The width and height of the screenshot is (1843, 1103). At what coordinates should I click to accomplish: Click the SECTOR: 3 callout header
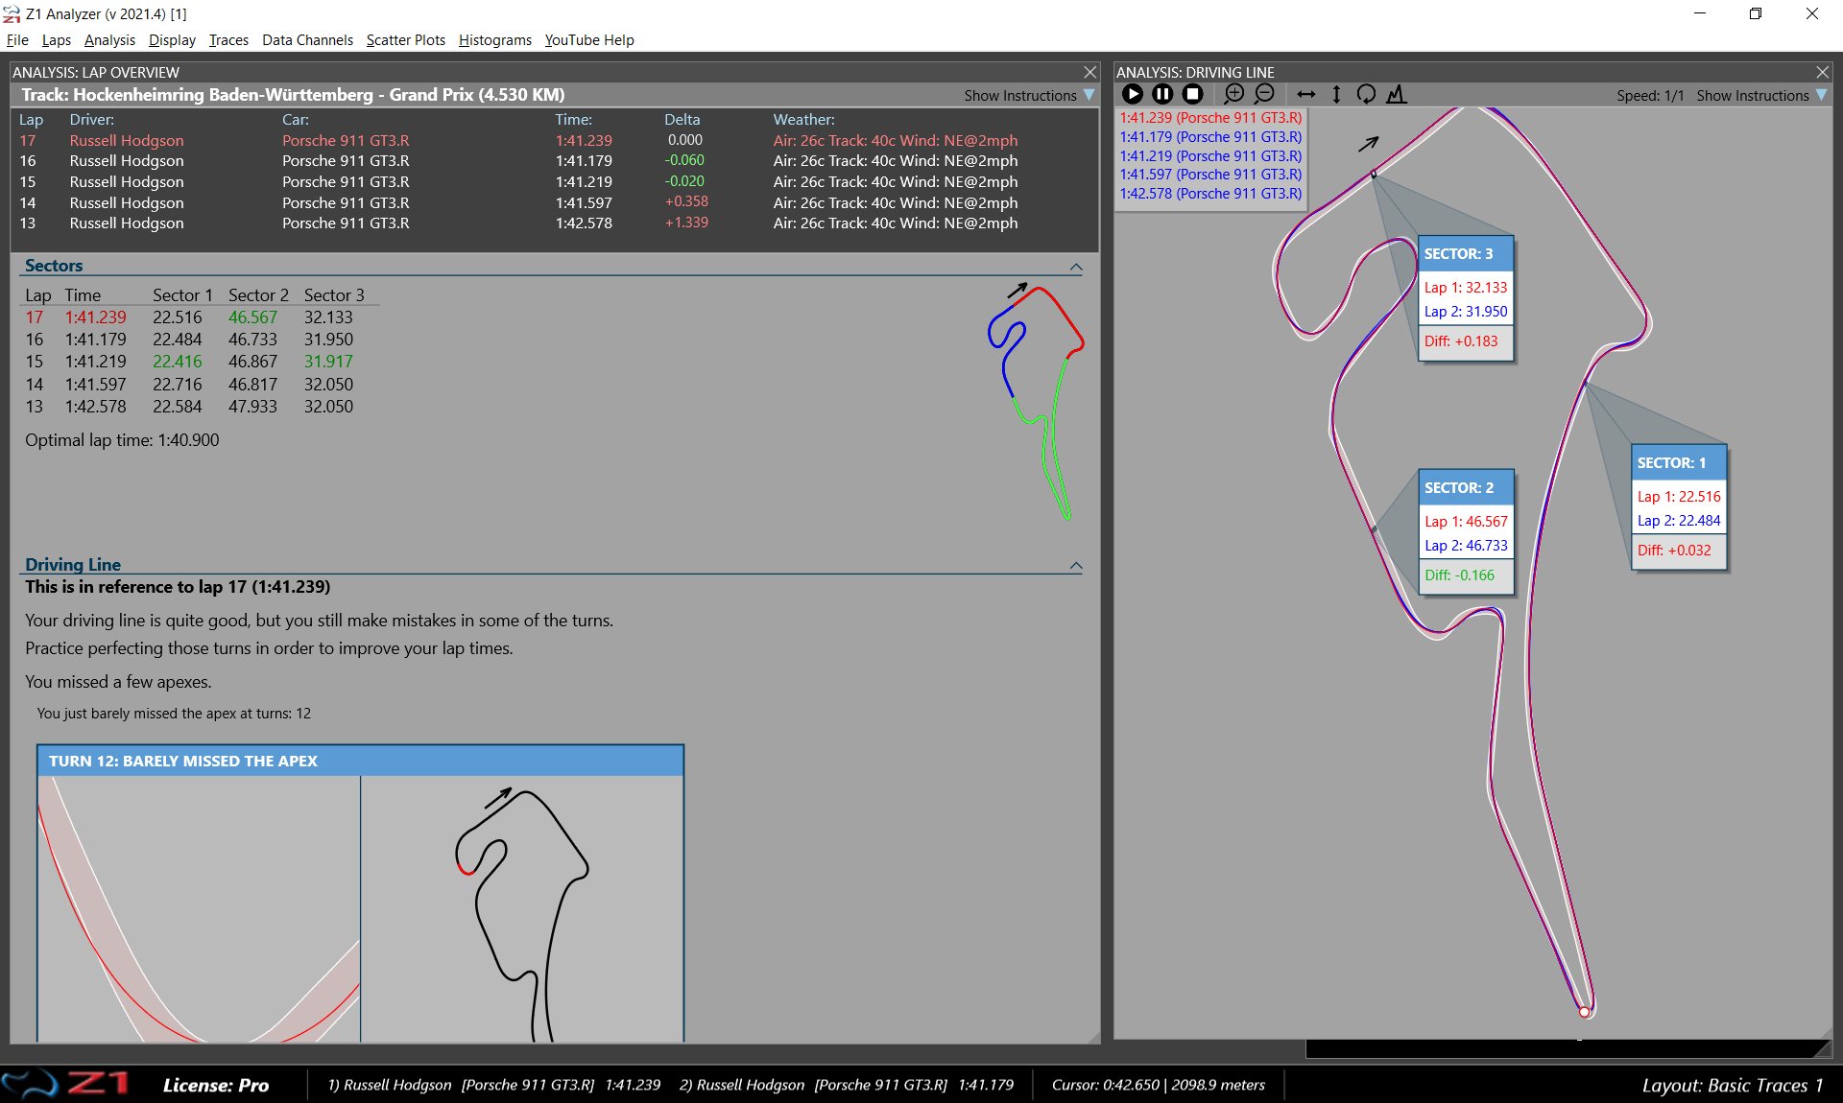point(1466,254)
